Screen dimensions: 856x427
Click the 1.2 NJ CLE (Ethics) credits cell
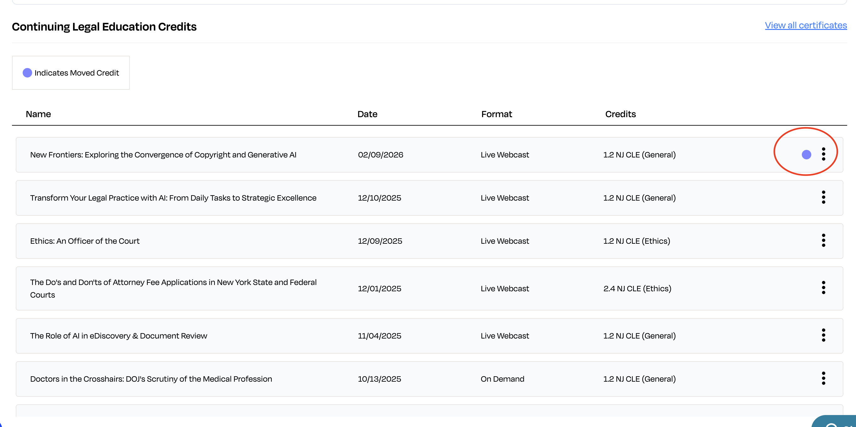point(637,241)
